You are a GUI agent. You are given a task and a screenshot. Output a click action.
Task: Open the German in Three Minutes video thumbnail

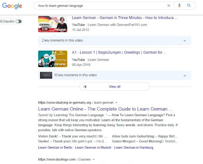(x=53, y=24)
